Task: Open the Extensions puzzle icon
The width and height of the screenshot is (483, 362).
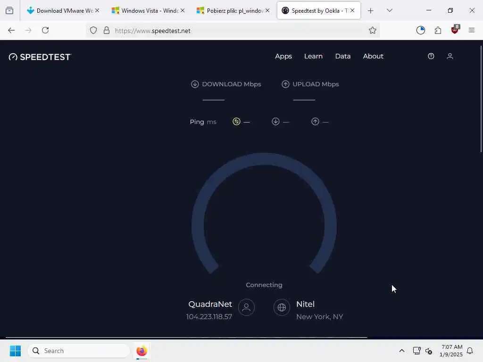Action: click(x=438, y=30)
